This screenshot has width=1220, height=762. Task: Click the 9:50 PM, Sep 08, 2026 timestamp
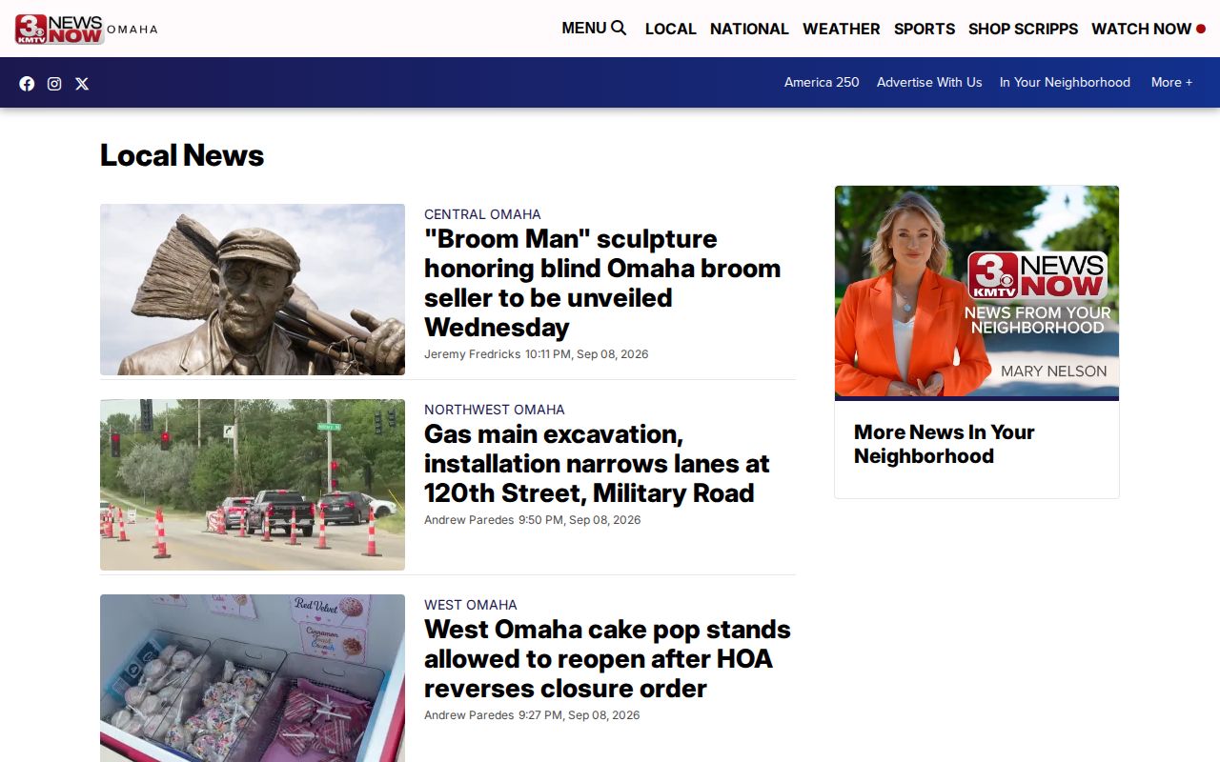[579, 520]
